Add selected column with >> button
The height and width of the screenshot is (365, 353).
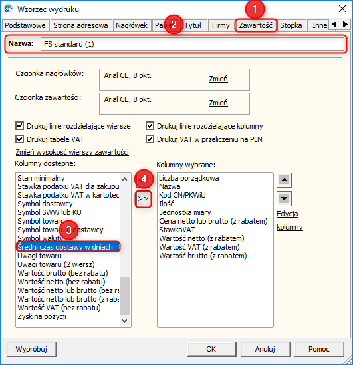click(143, 199)
